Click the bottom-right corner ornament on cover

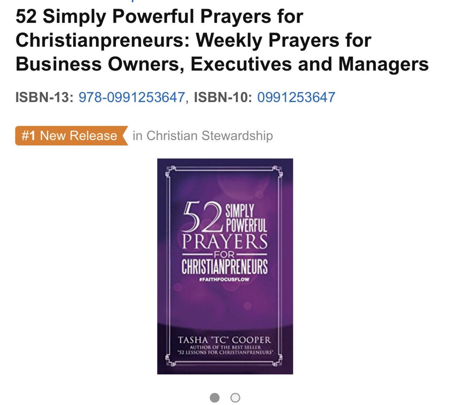[x=278, y=361]
